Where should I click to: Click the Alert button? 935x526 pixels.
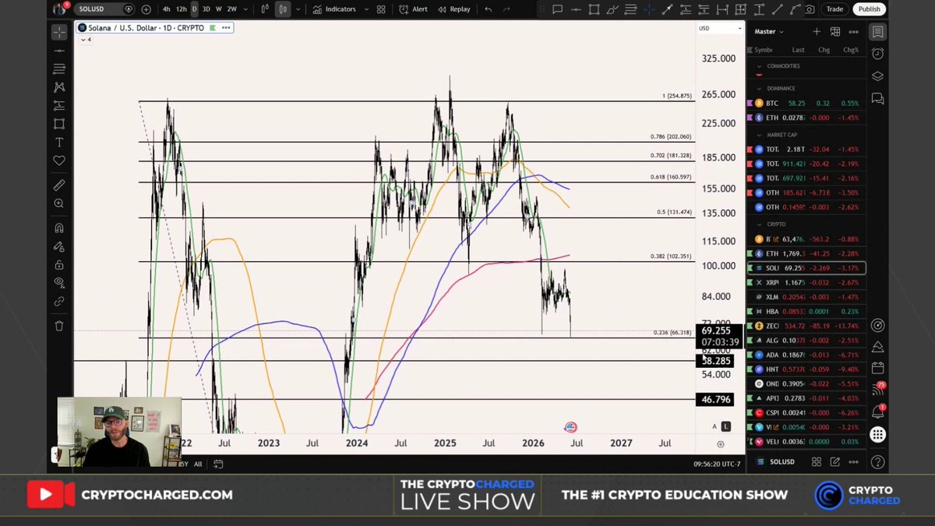tap(414, 9)
